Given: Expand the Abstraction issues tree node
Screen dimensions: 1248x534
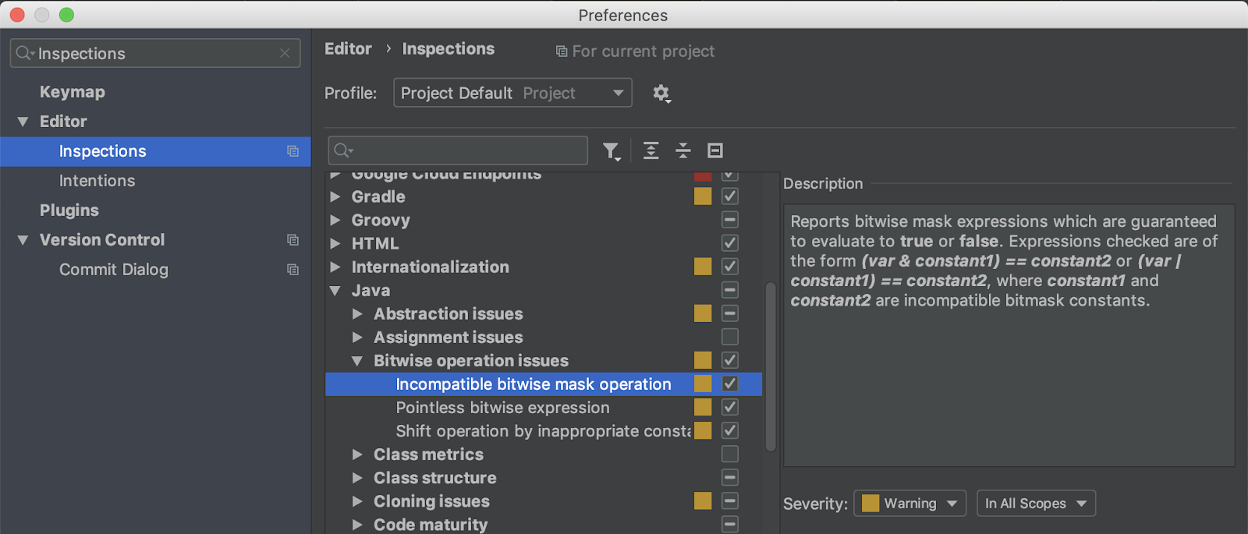Looking at the screenshot, I should click(357, 314).
